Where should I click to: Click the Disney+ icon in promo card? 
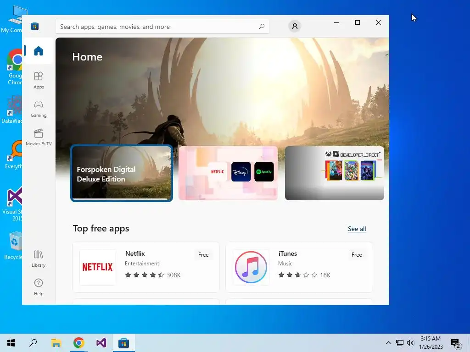point(241,172)
